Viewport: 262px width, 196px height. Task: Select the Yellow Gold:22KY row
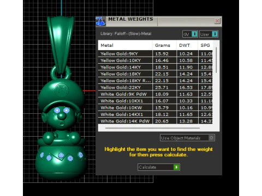tap(155, 87)
